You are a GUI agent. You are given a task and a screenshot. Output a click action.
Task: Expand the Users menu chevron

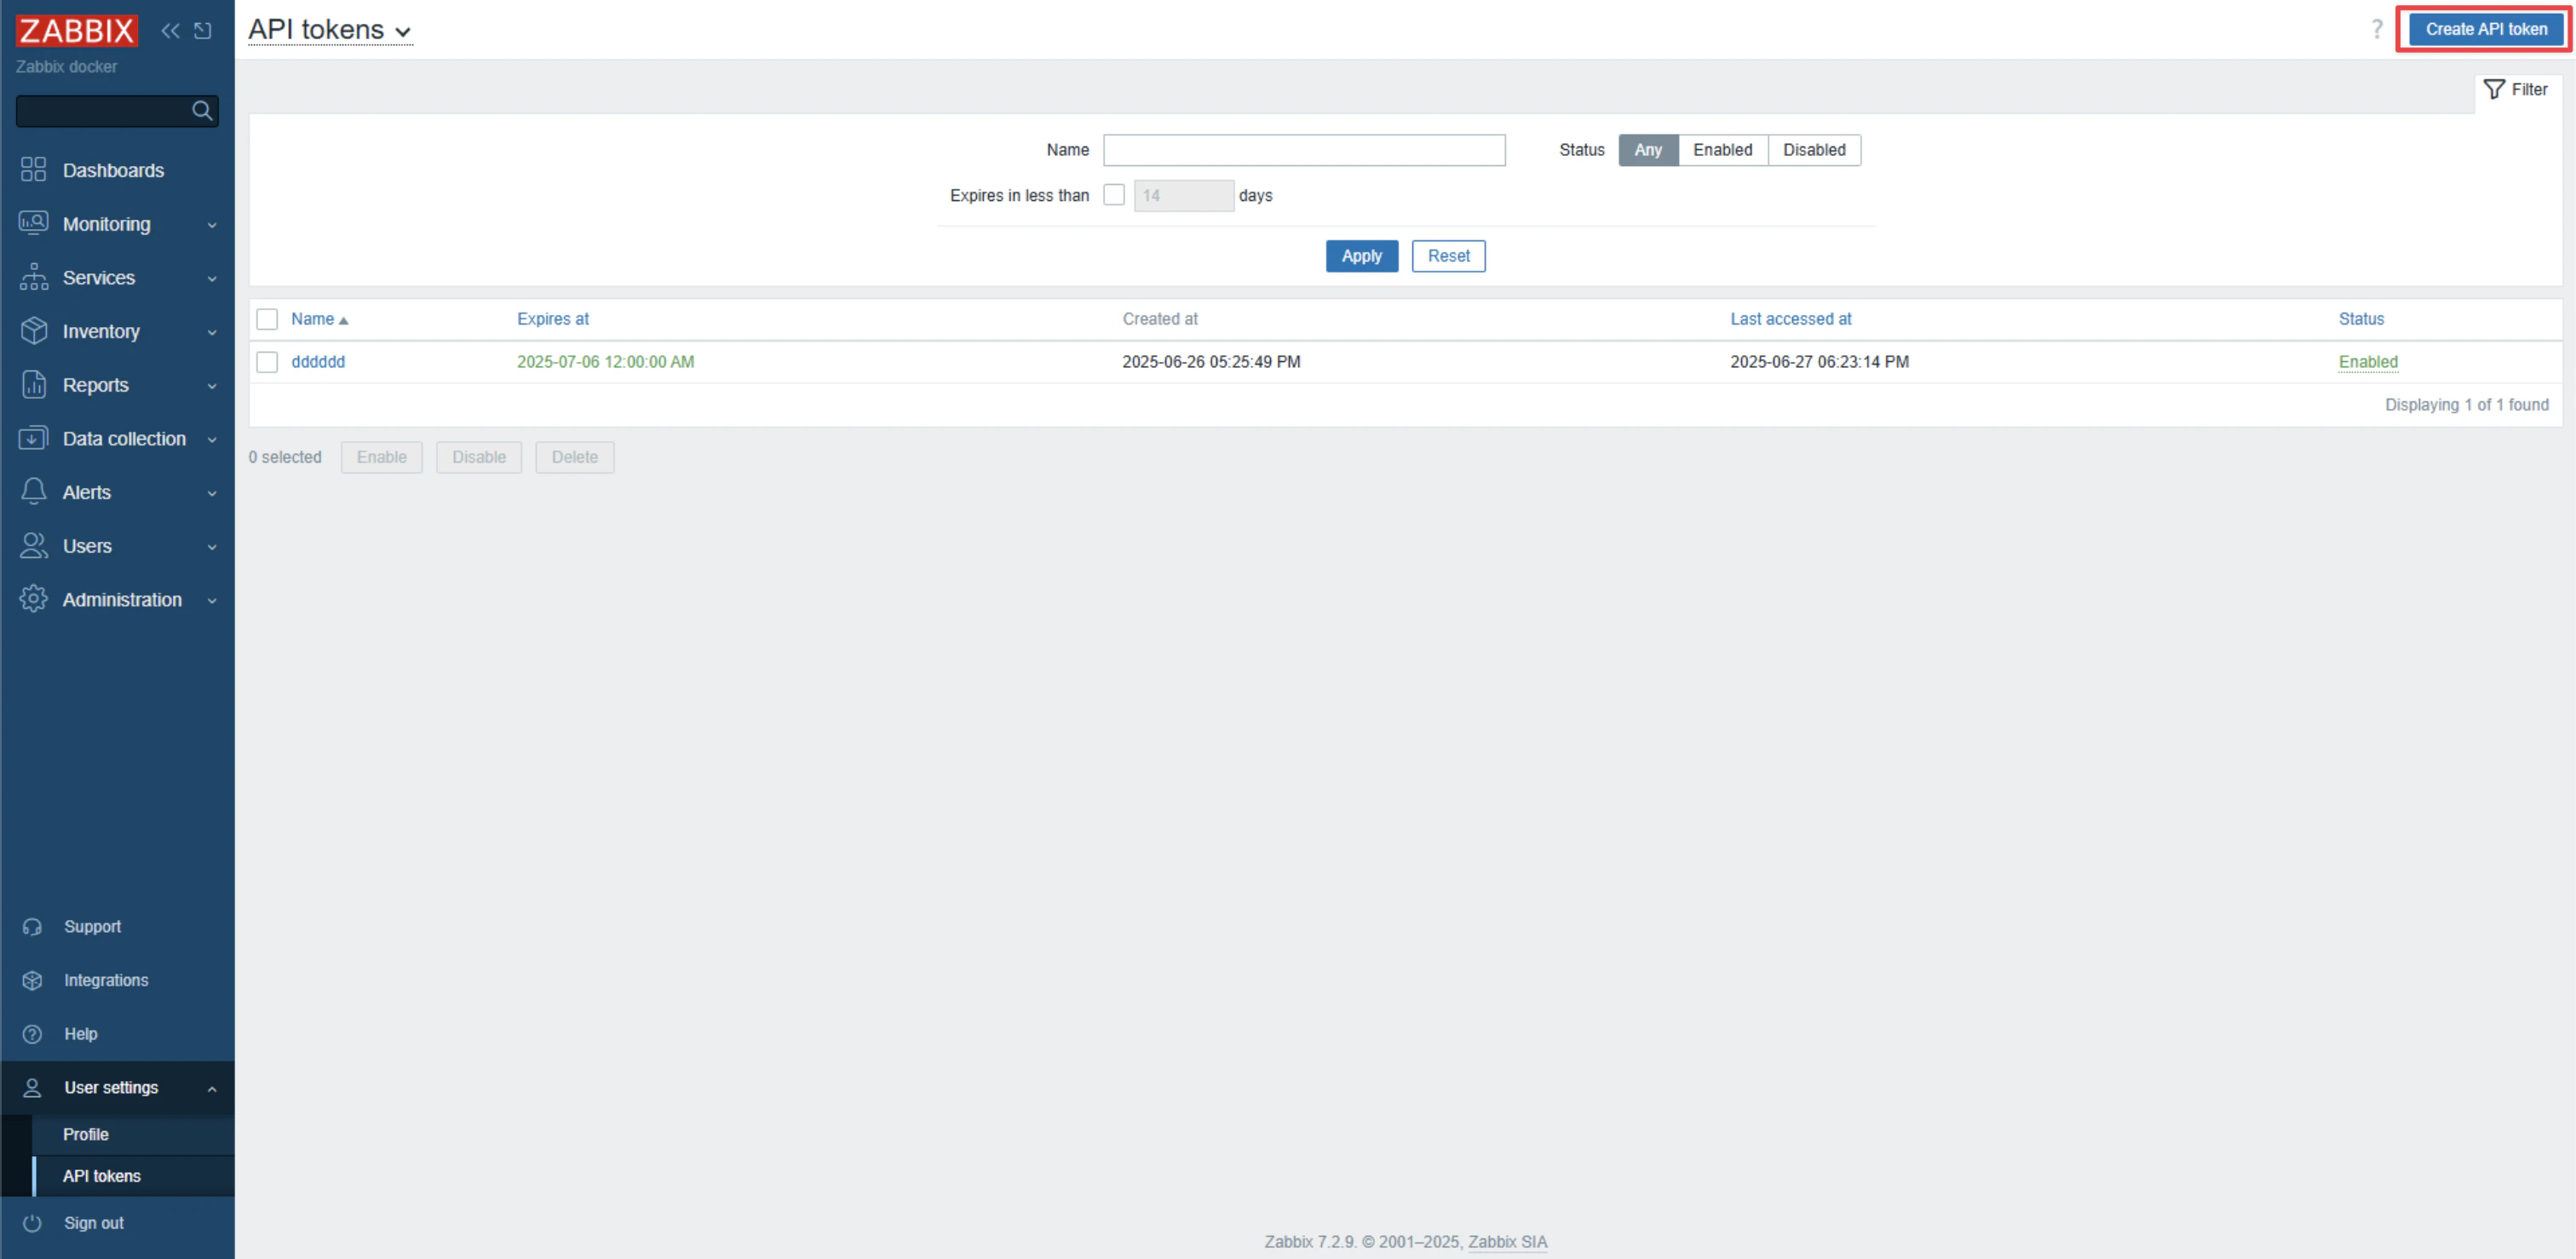tap(212, 547)
